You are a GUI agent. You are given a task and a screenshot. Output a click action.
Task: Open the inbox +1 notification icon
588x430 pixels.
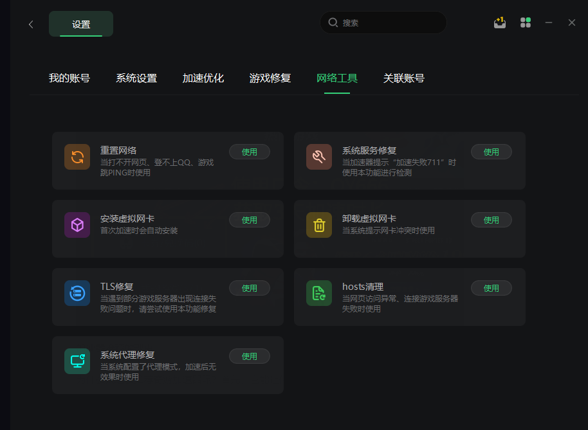pyautogui.click(x=499, y=22)
